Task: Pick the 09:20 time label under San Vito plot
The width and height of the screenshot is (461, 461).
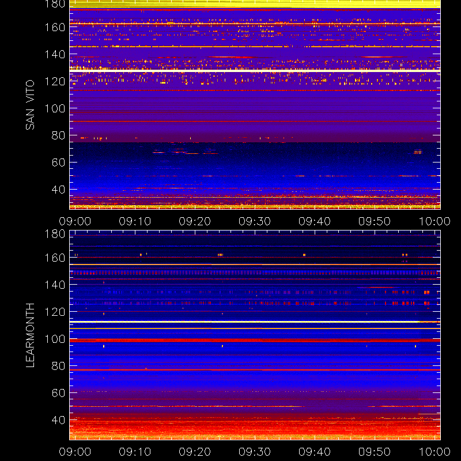Action: pos(195,221)
